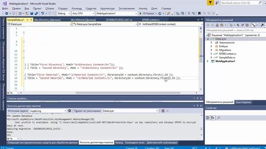The width and height of the screenshot is (266, 149).
Task: Collapse the DataLayer project node
Action: 208,39
